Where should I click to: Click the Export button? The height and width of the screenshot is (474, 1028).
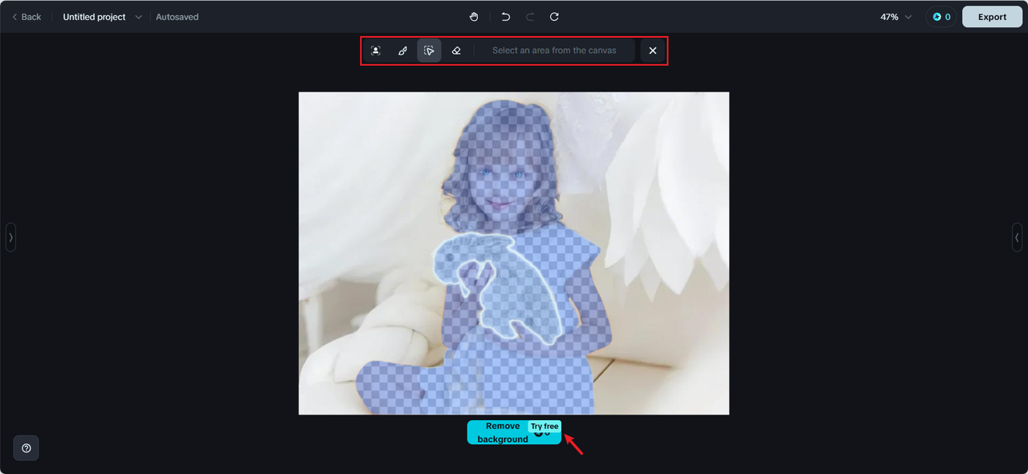(x=992, y=17)
